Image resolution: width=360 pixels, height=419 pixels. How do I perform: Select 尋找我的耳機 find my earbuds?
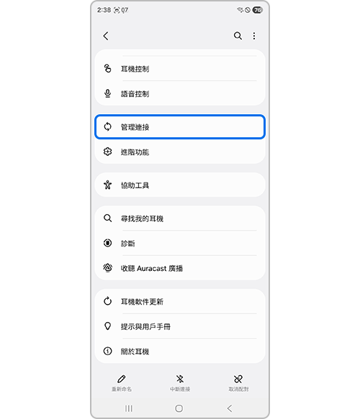pos(180,218)
